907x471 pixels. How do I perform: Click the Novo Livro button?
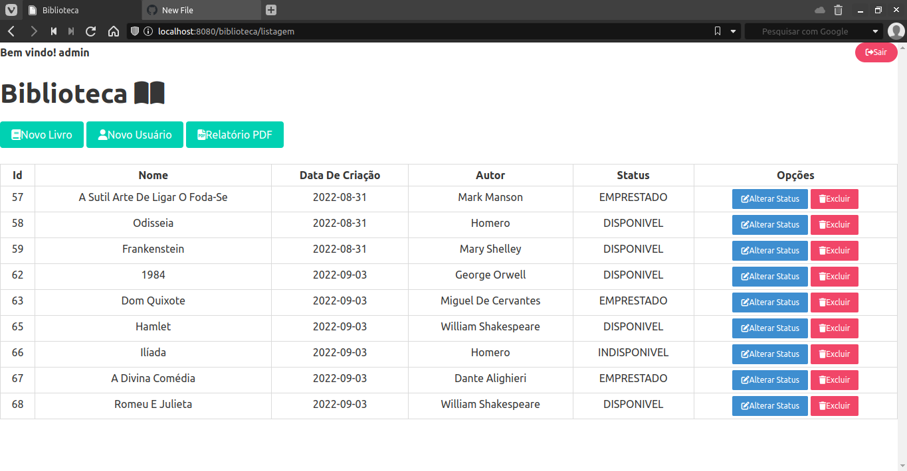[x=41, y=135]
